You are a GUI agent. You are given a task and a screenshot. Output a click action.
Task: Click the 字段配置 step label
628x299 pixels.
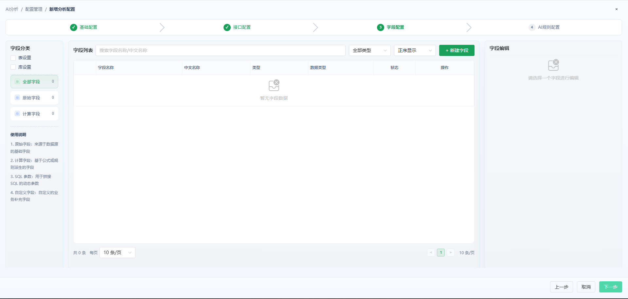(395, 27)
